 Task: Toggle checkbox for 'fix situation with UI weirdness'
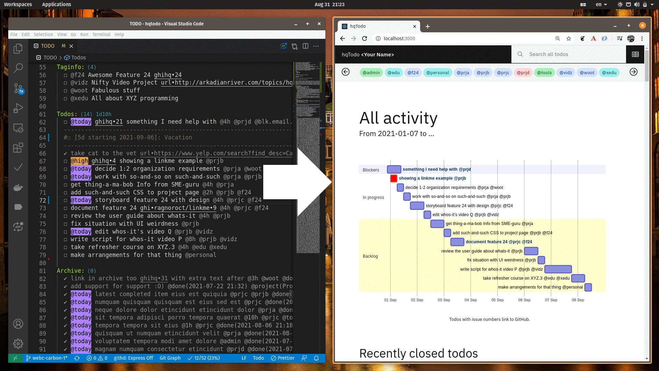point(65,224)
